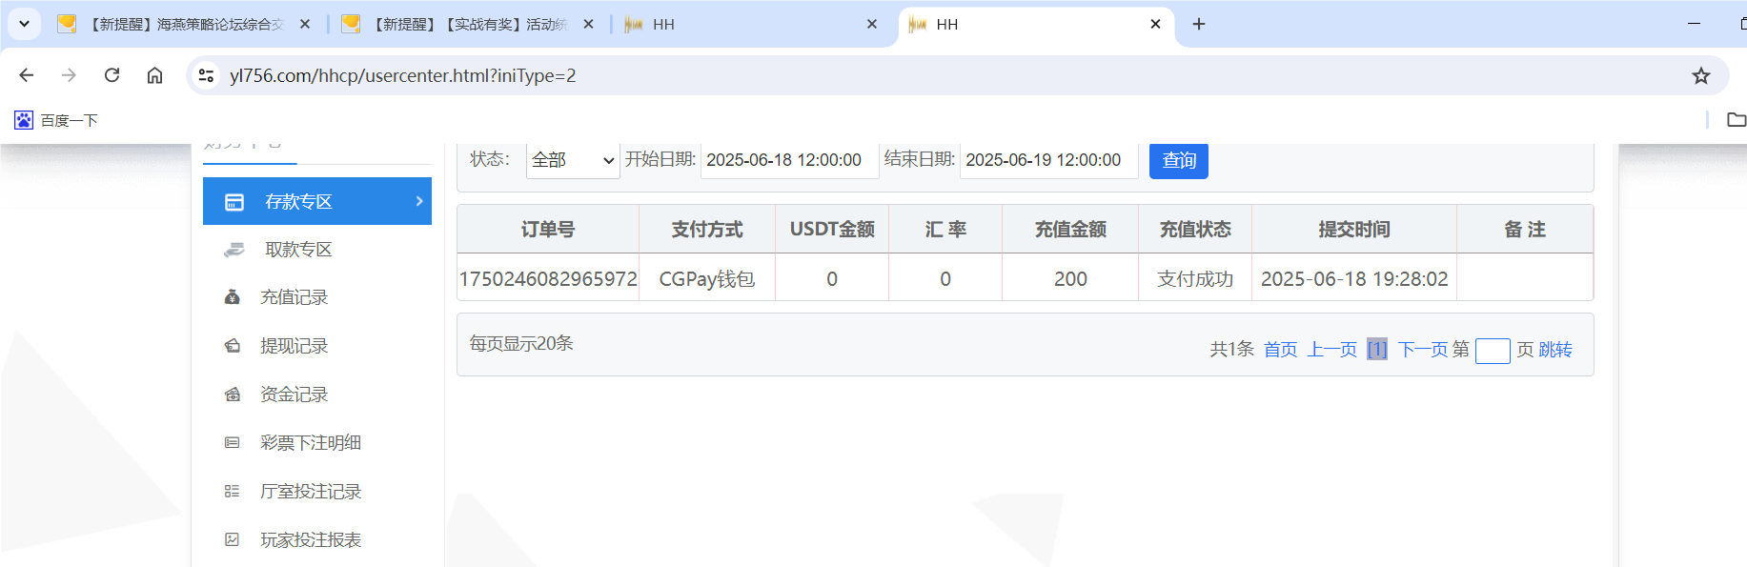The height and width of the screenshot is (567, 1747).
Task: Open 百度一下 bookmark
Action: click(56, 120)
